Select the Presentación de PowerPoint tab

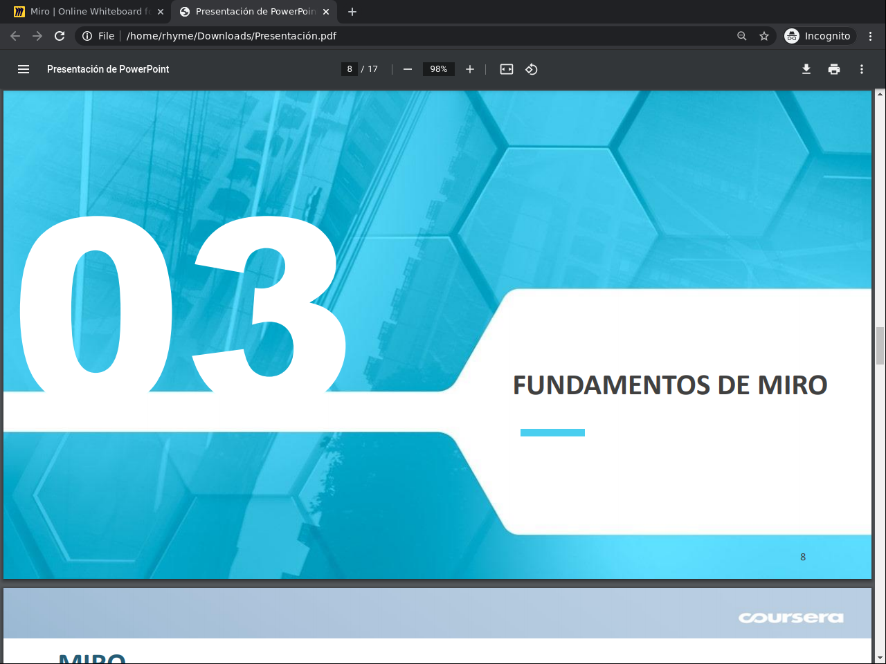[x=254, y=12]
